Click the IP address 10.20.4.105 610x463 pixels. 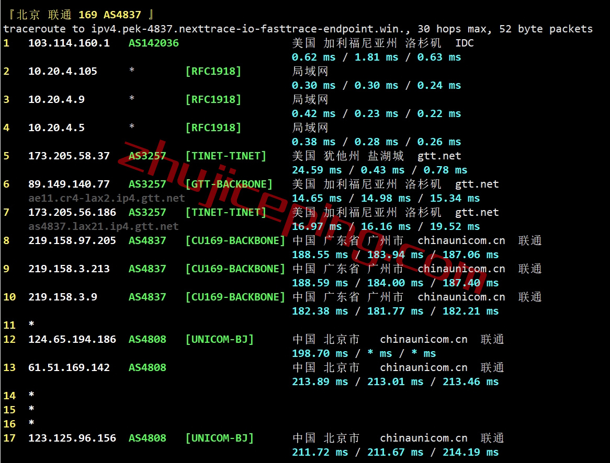pyautogui.click(x=62, y=71)
